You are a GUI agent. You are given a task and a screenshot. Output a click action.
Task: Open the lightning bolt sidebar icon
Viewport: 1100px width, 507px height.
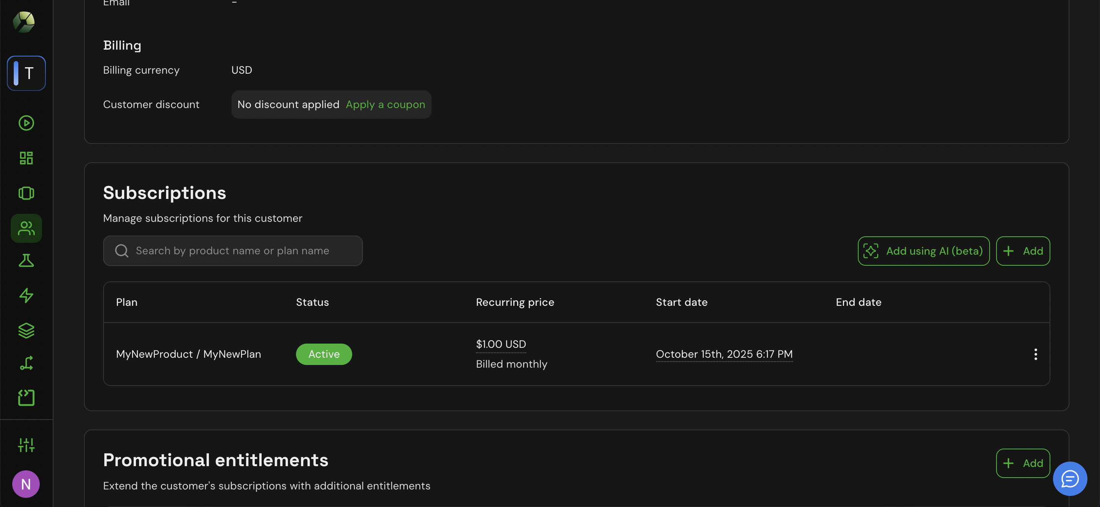tap(26, 295)
